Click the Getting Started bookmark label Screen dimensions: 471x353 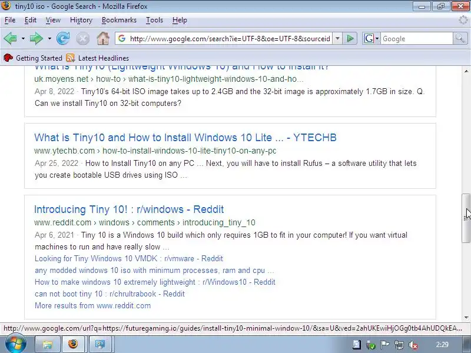pos(39,58)
